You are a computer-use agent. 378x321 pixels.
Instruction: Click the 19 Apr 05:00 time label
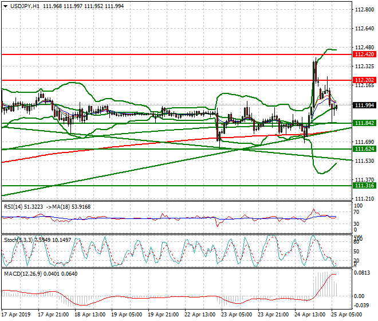click(x=127, y=315)
